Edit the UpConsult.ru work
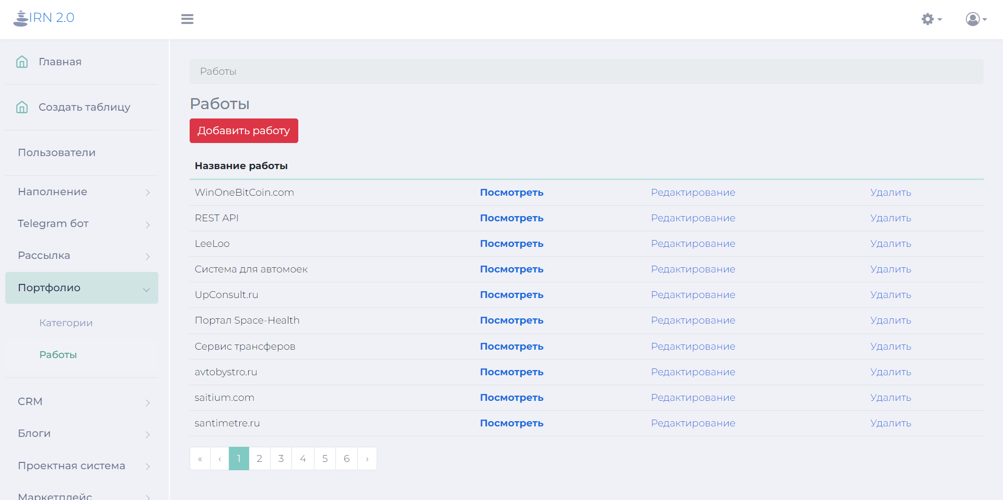This screenshot has height=500, width=1003. 693,294
